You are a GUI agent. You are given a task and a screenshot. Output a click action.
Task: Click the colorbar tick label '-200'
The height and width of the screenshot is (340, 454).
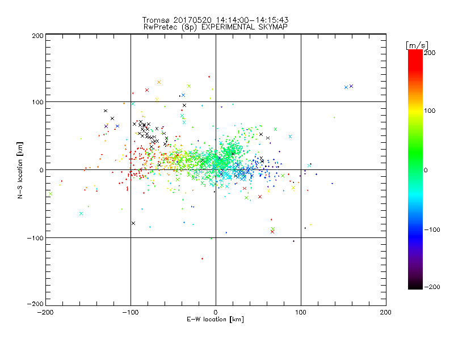pos(432,287)
